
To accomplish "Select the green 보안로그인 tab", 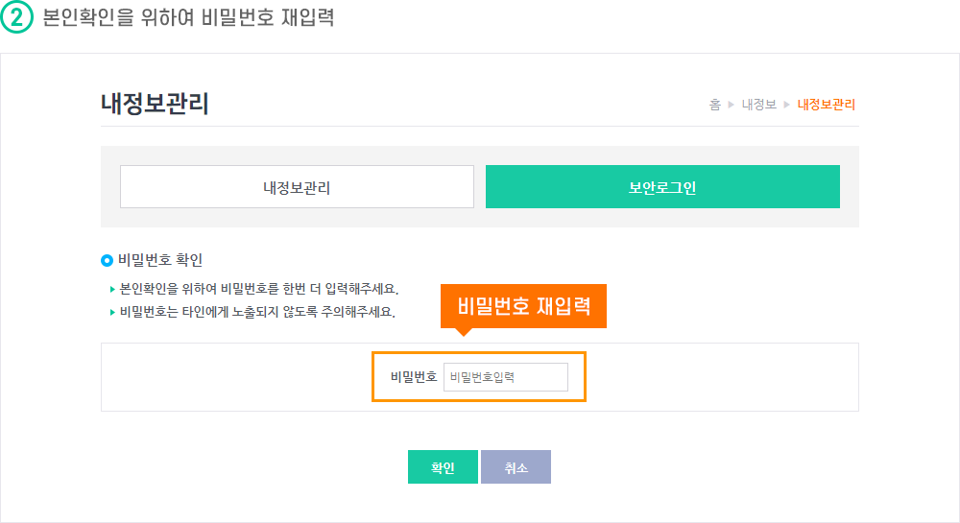I will pyautogui.click(x=662, y=186).
